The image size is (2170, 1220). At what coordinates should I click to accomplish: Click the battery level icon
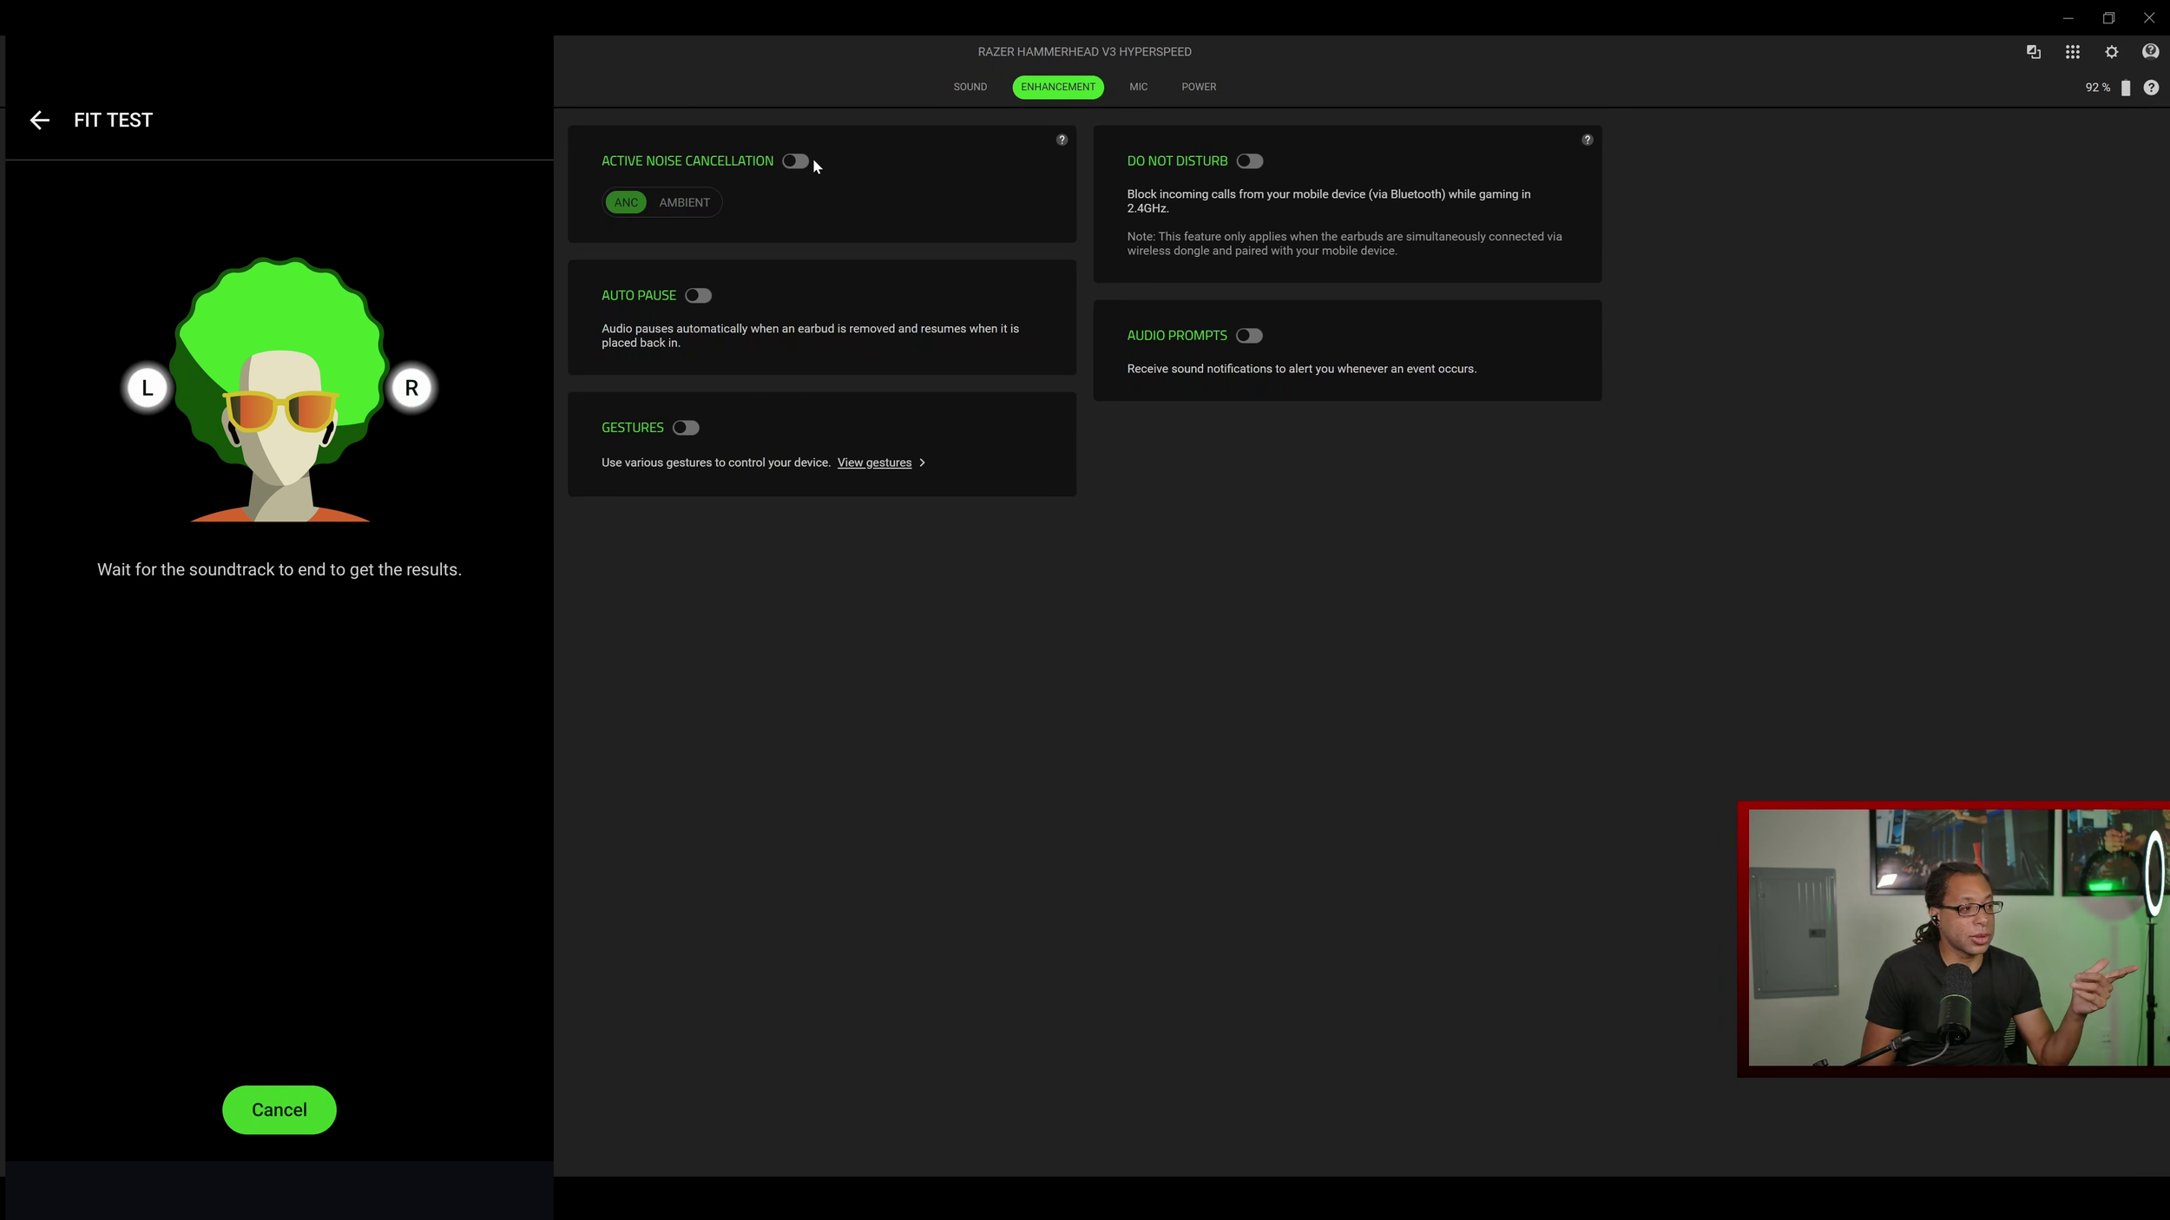(2126, 88)
